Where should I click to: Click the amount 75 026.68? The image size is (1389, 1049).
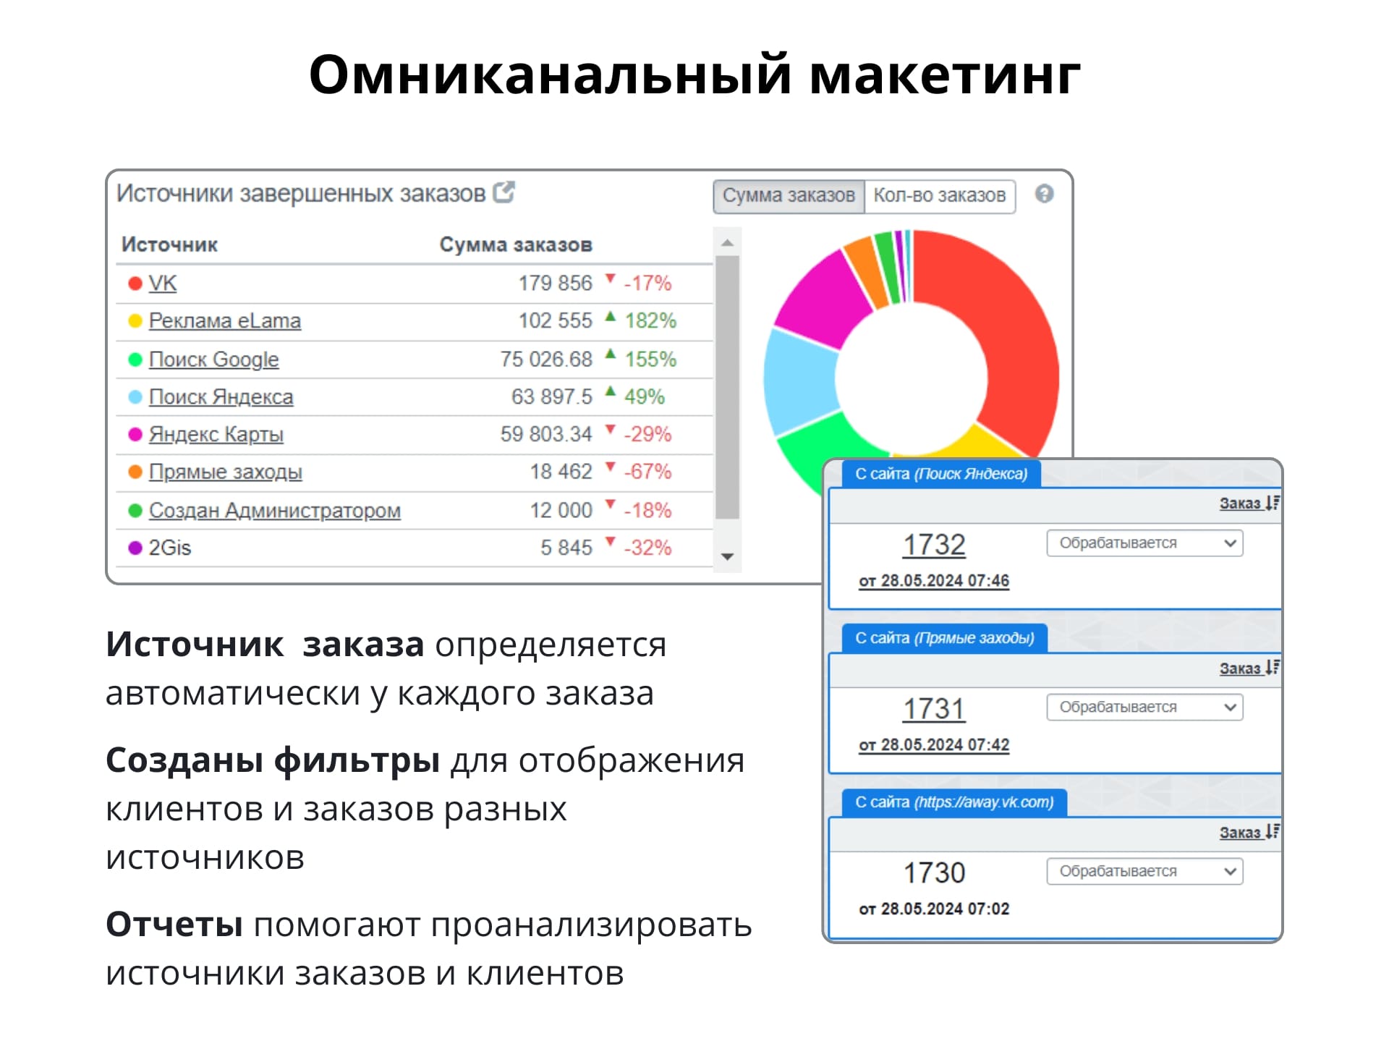tap(546, 360)
